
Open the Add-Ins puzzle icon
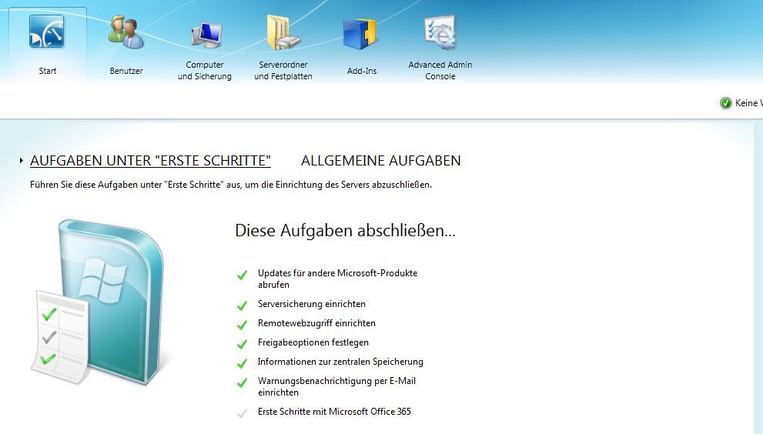pyautogui.click(x=360, y=34)
